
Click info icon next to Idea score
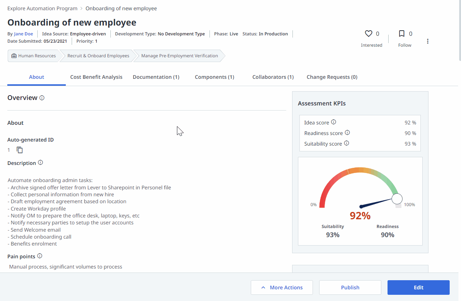[x=333, y=122]
